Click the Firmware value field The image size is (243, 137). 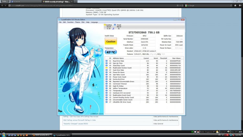(x=145, y=36)
